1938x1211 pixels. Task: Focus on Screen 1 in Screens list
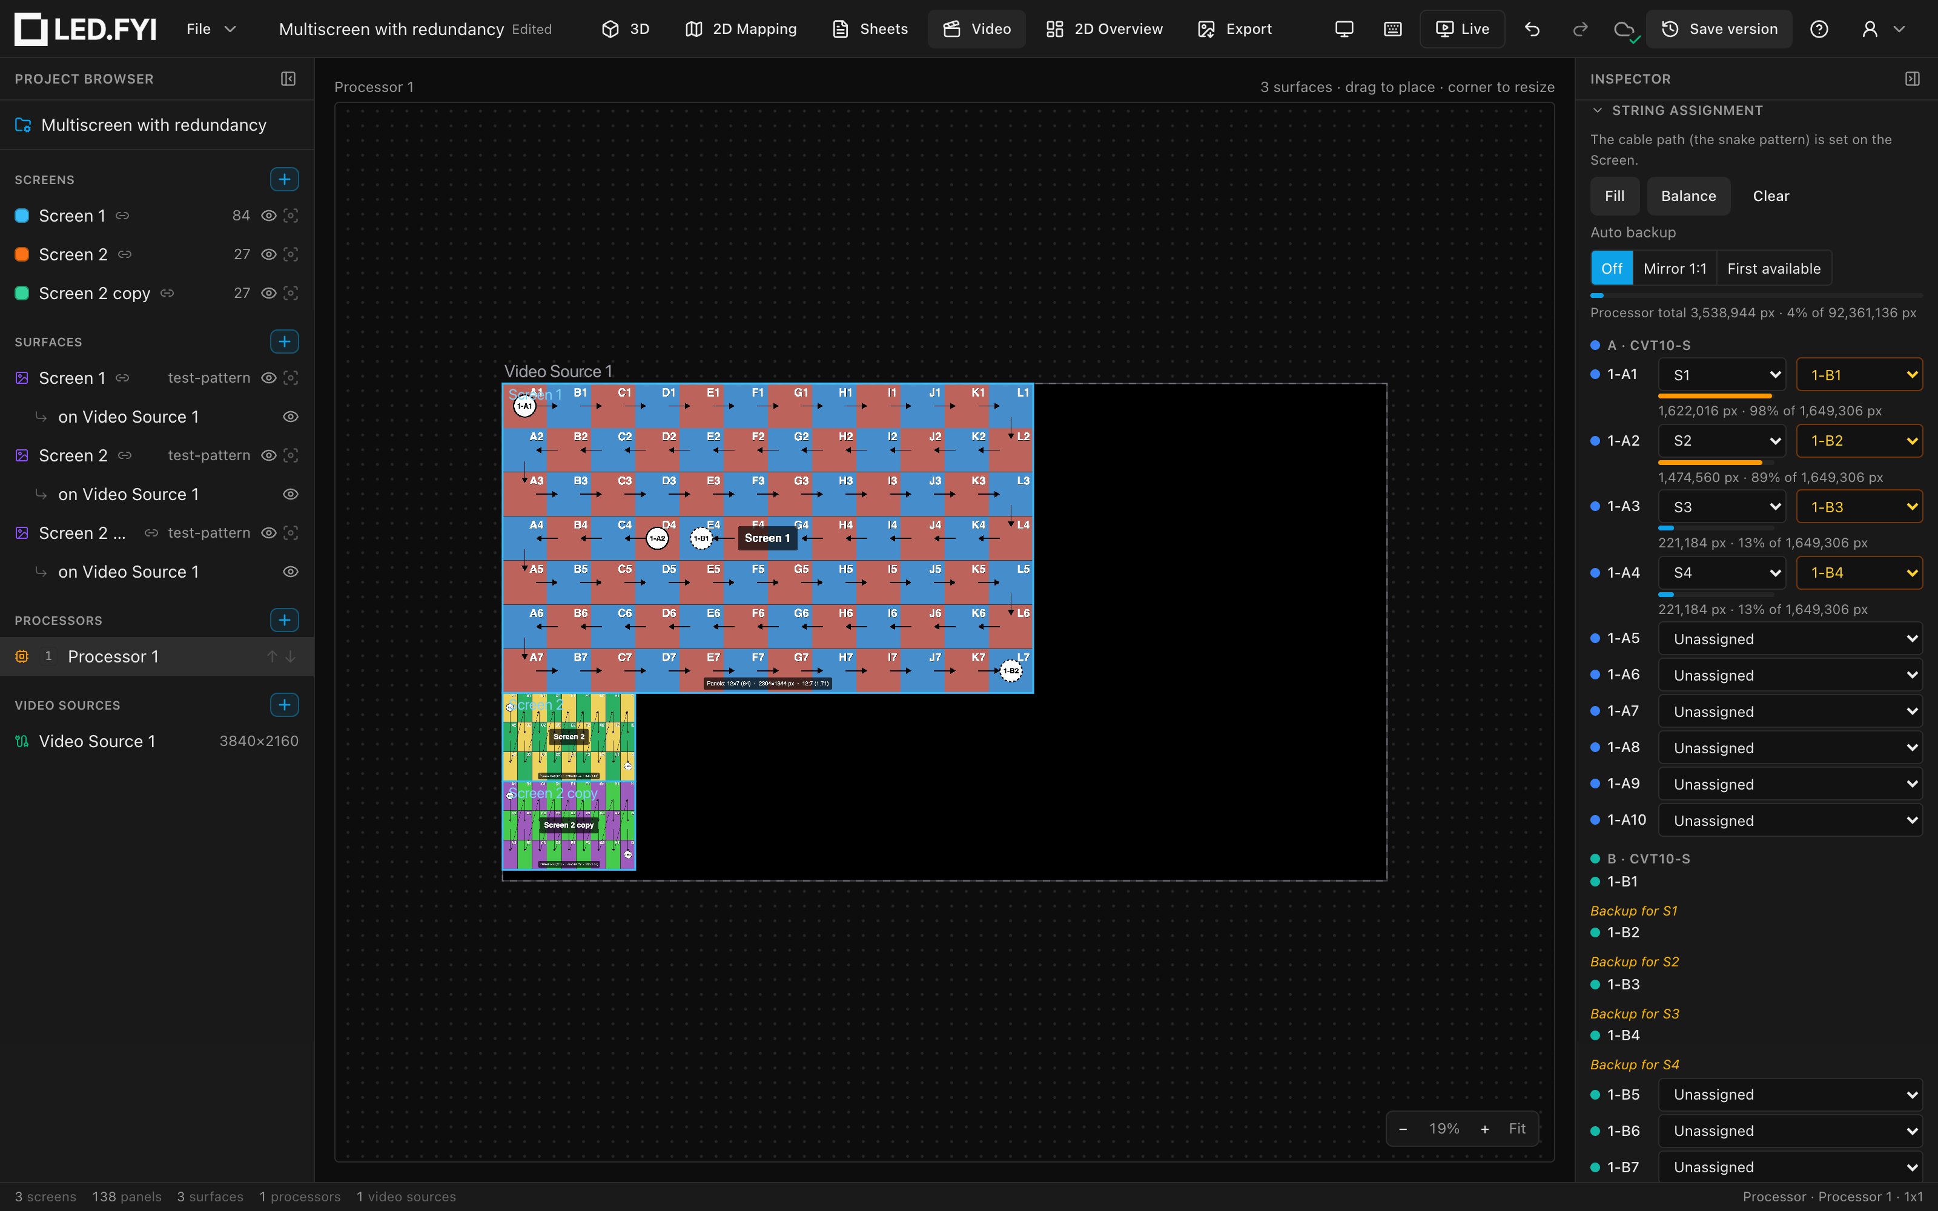click(x=291, y=216)
